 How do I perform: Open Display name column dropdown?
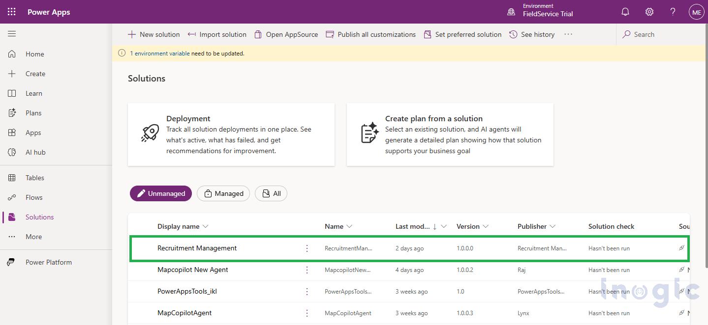206,226
